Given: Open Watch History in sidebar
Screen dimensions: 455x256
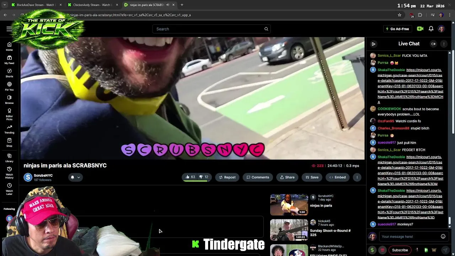Looking at the screenshot, I should click(9, 172).
